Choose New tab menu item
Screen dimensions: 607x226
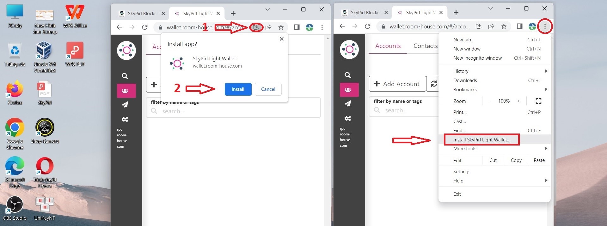pos(494,40)
